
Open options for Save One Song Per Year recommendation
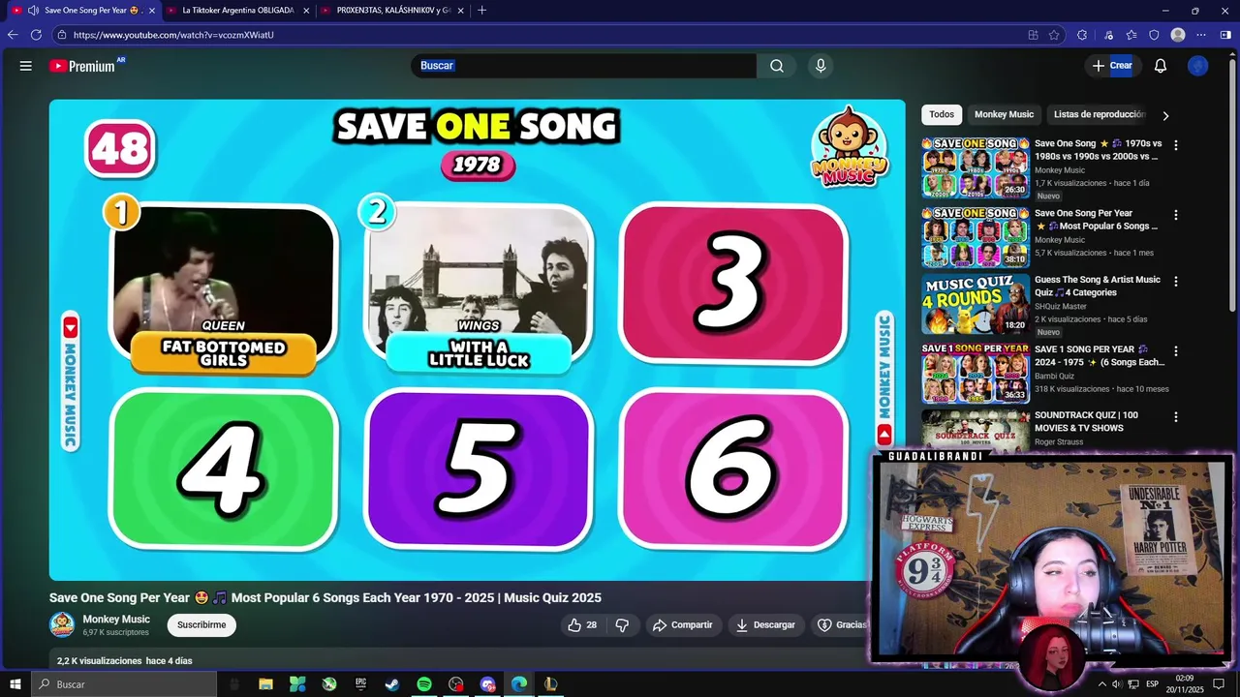[x=1176, y=215]
